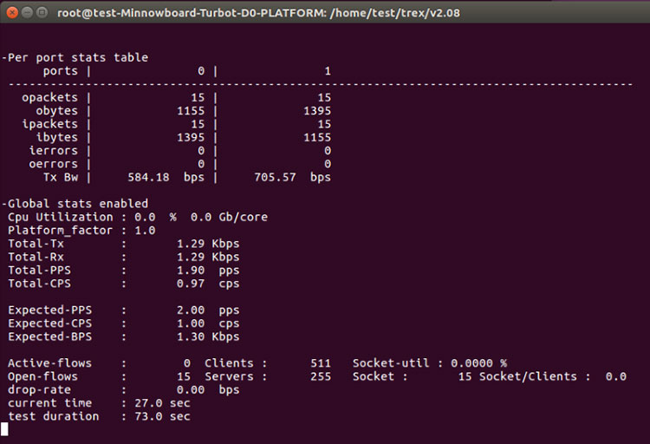Click the terminal window title text
This screenshot has width=650, height=444.
click(x=258, y=13)
